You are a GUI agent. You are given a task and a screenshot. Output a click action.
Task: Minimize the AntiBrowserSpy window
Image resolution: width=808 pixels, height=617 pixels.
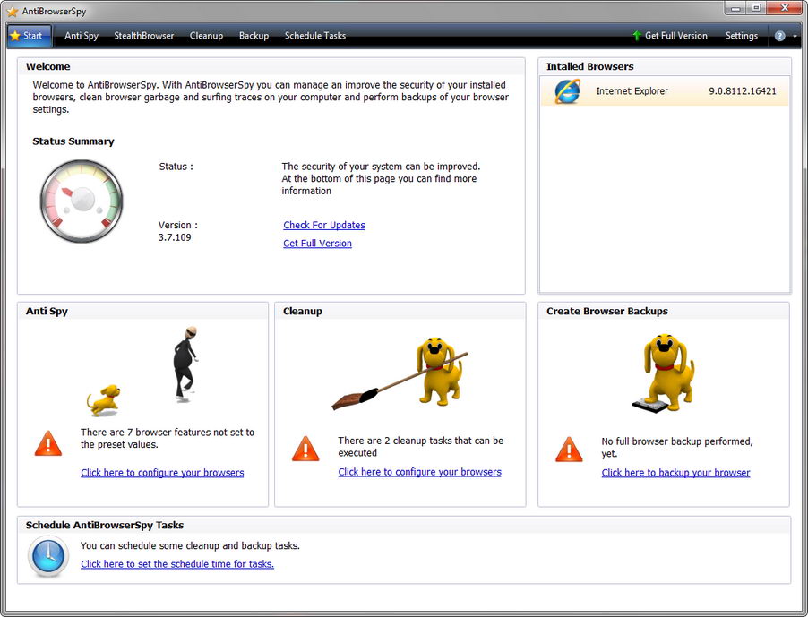point(735,8)
